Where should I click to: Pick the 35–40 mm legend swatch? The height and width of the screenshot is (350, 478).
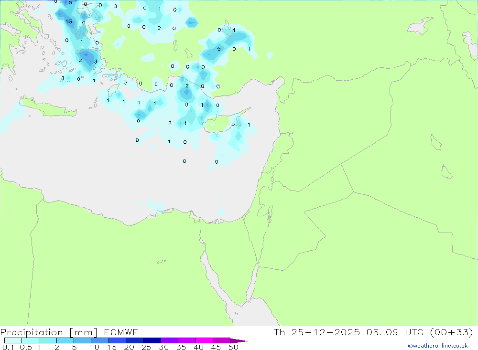[187, 340]
